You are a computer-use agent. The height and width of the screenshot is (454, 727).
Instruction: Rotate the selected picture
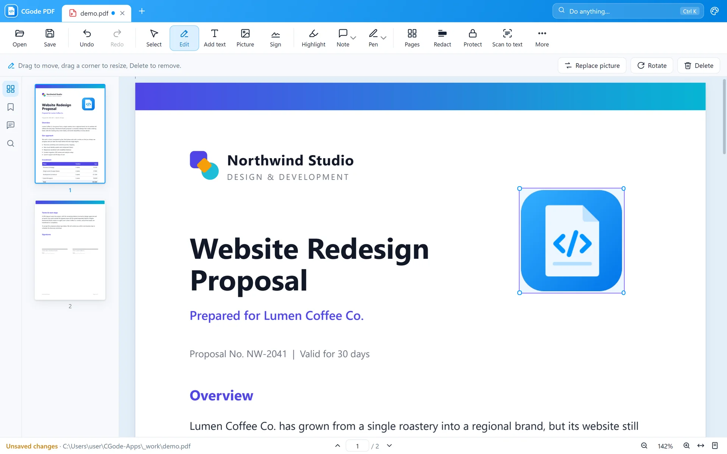tap(652, 65)
